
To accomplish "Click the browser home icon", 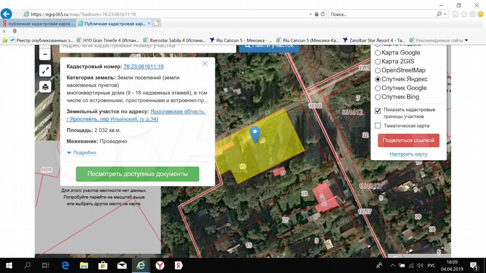I will coord(455,14).
